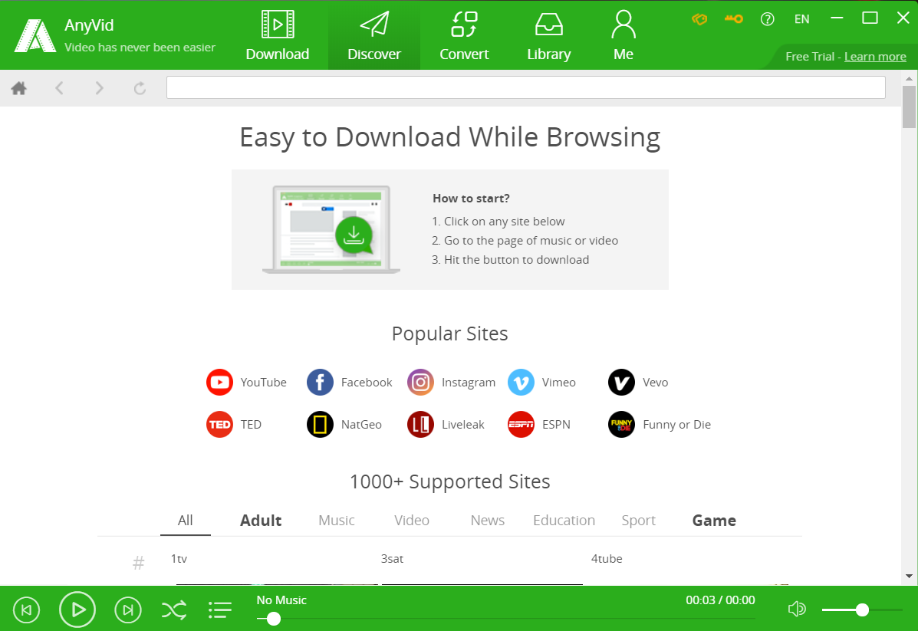918x631 pixels.
Task: Open the playlist queue icon
Action: tap(220, 610)
